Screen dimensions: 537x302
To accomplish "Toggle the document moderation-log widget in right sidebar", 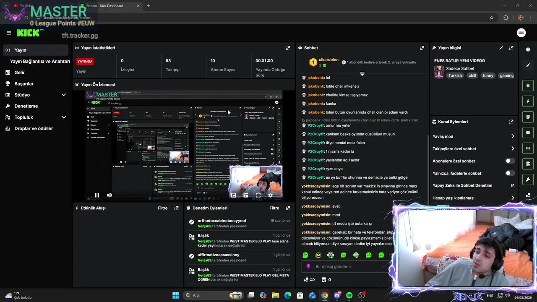I will click(x=528, y=117).
